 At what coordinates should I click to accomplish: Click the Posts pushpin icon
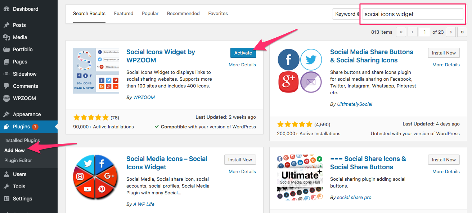point(6,25)
